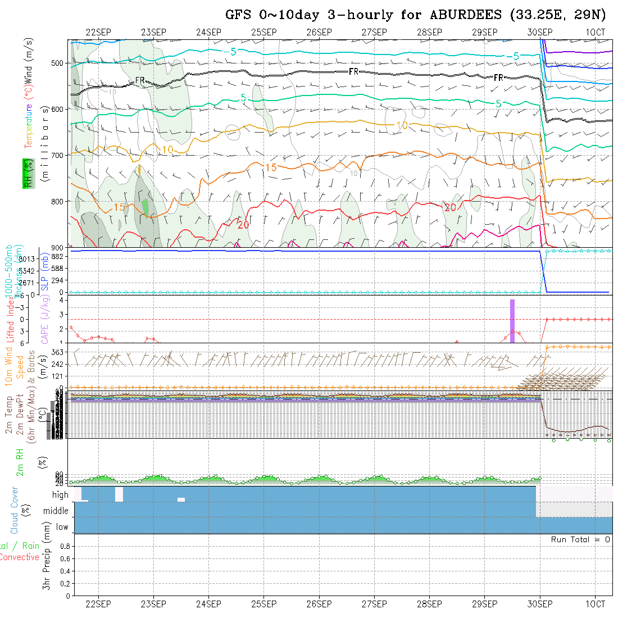Click the 800 millibar pressure axis label

coord(57,201)
